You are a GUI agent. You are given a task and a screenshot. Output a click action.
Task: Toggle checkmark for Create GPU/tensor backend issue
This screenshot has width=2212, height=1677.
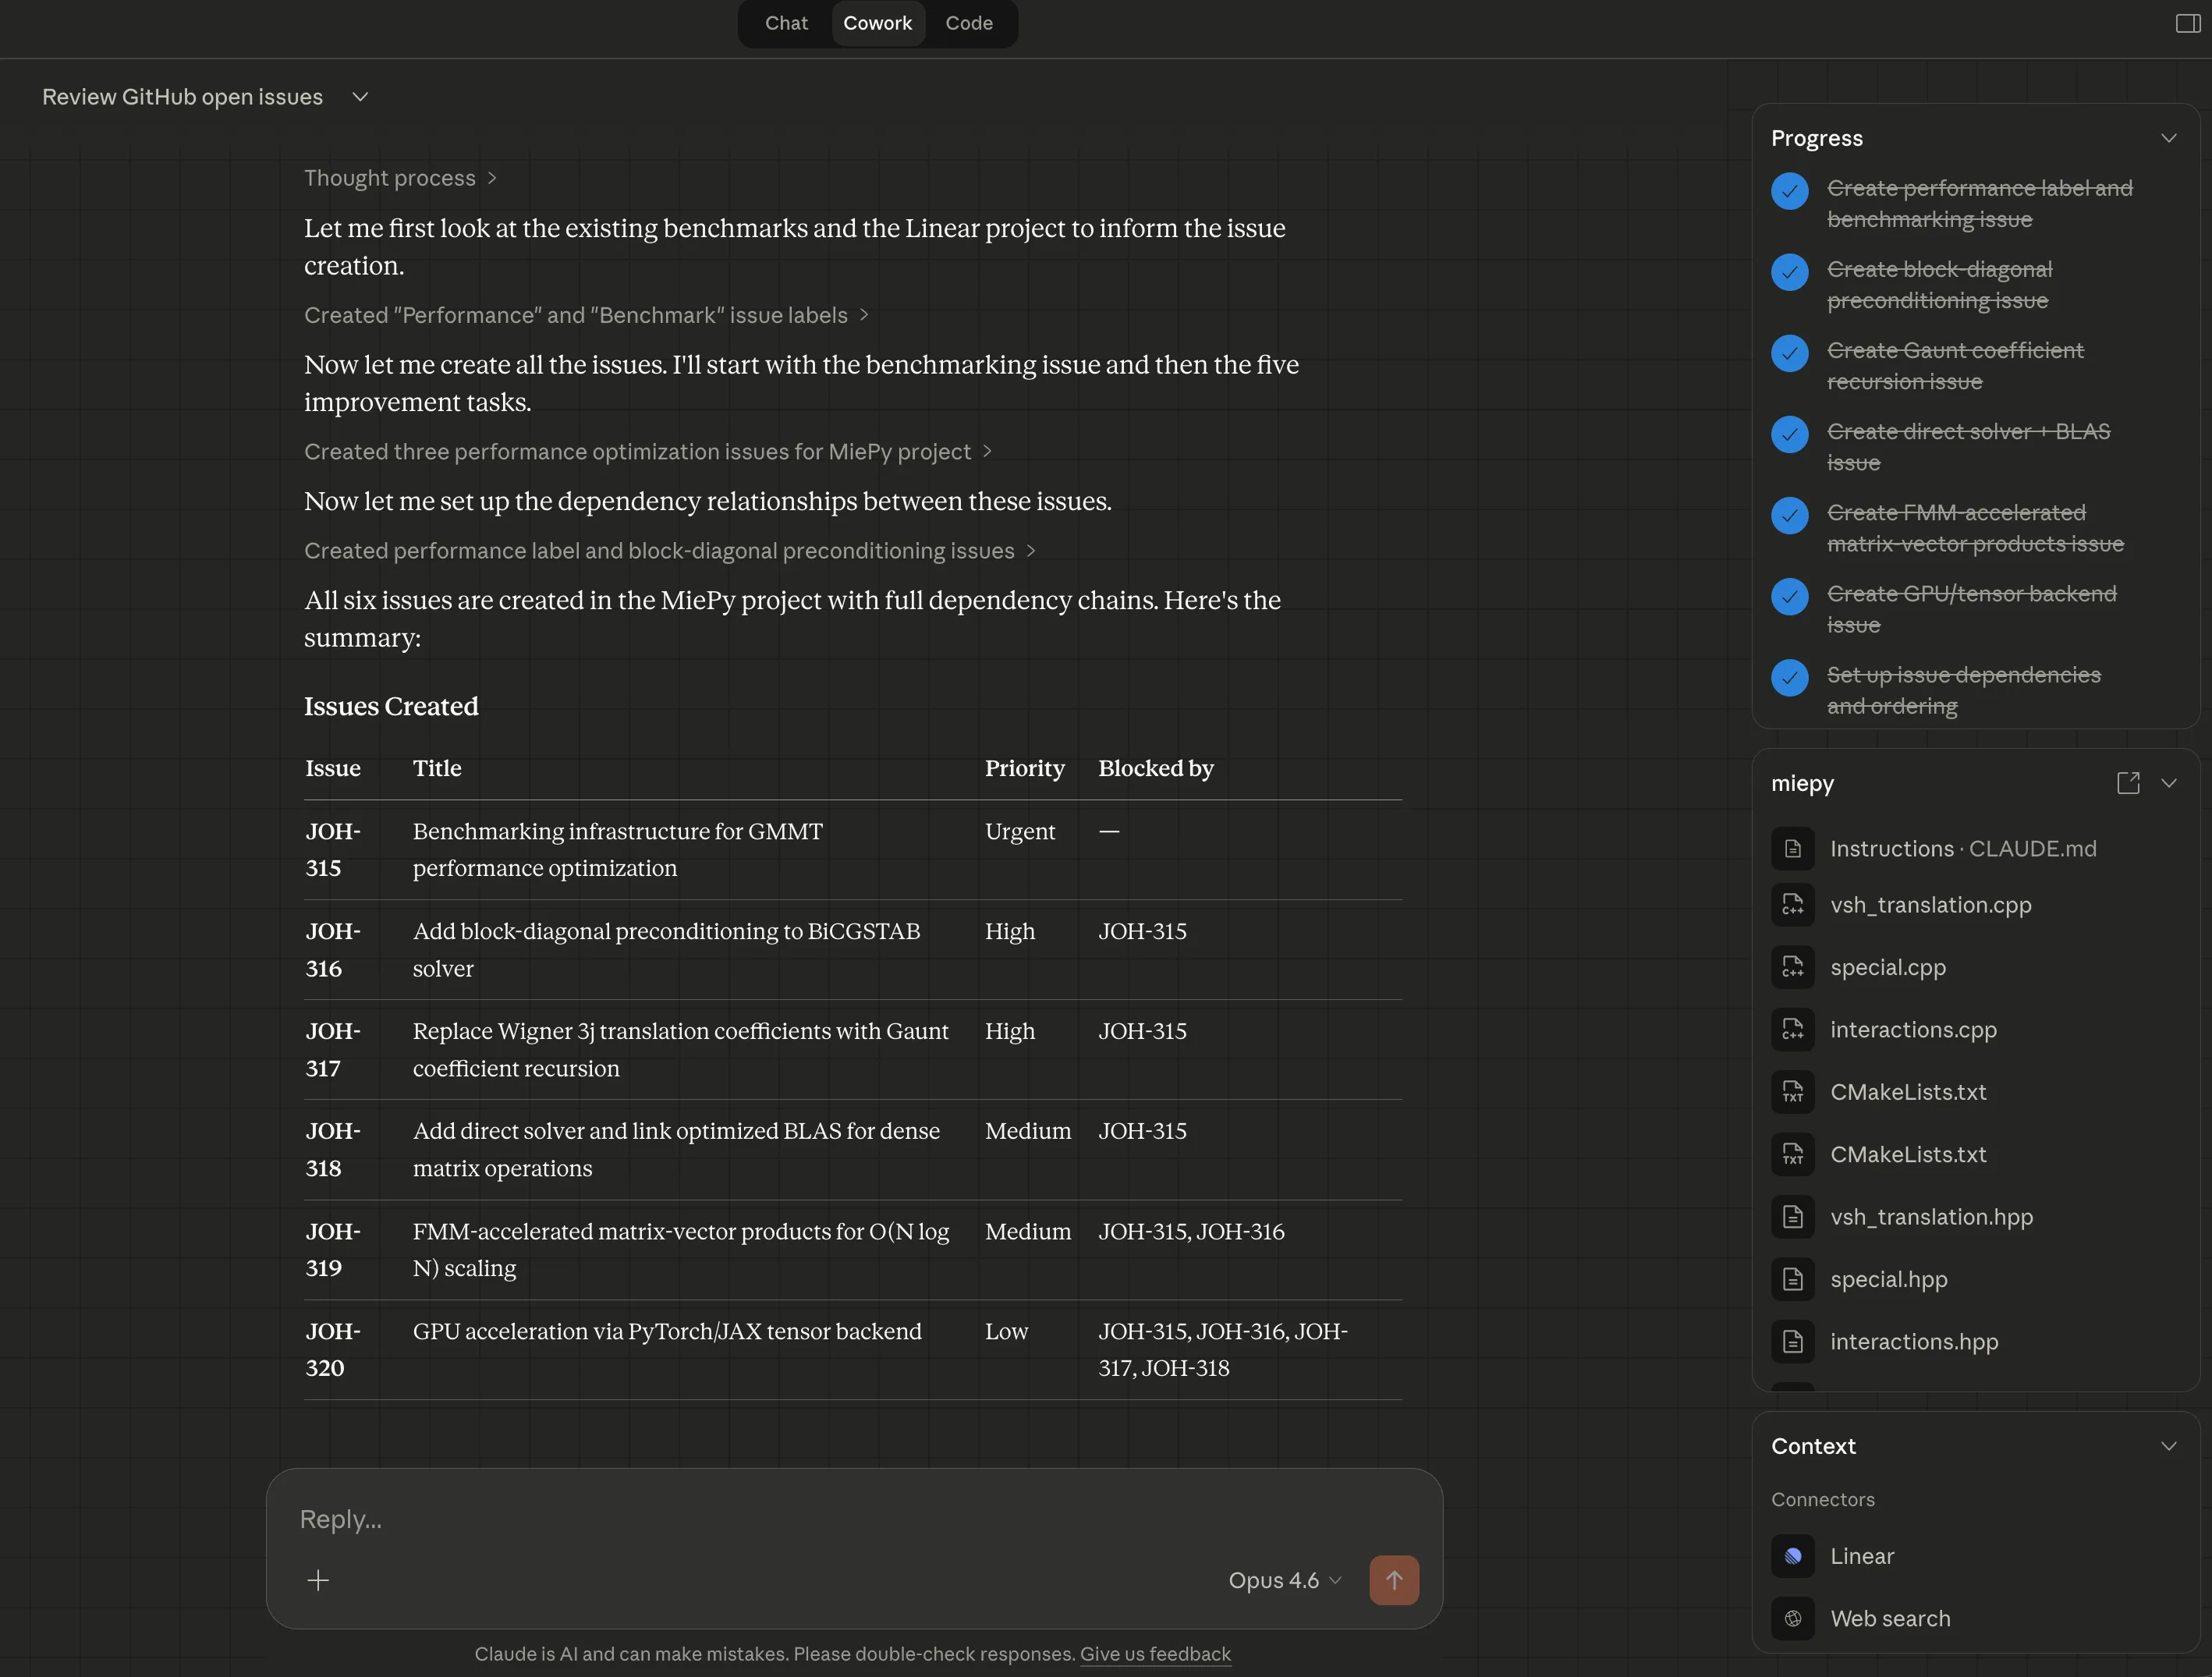(1789, 596)
